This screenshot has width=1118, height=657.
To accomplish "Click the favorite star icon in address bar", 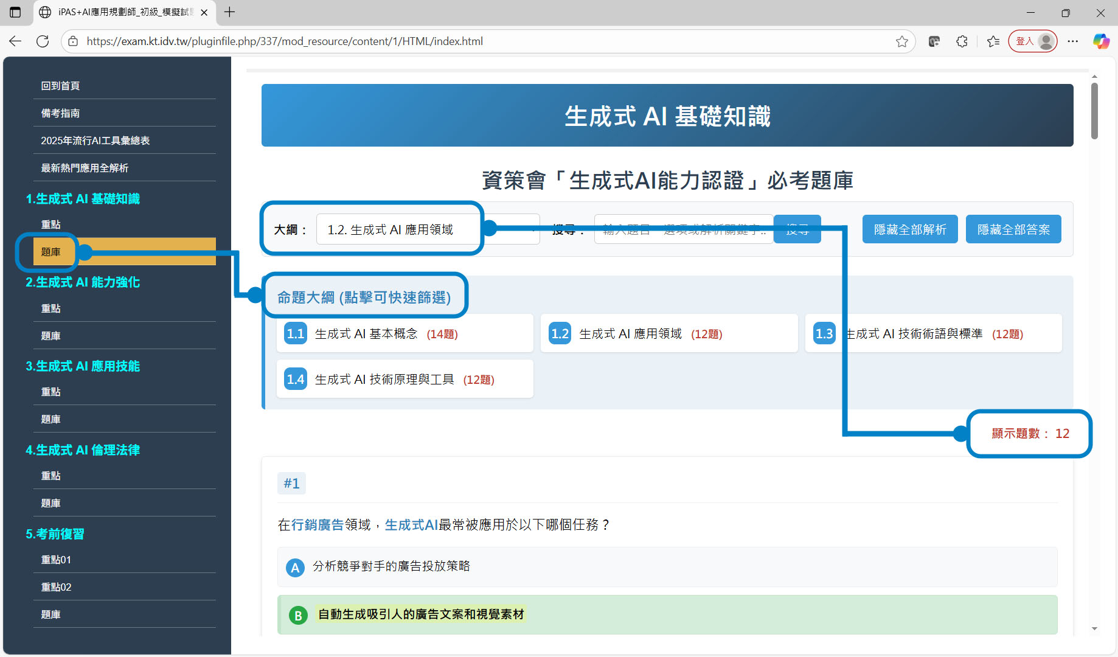I will point(901,41).
